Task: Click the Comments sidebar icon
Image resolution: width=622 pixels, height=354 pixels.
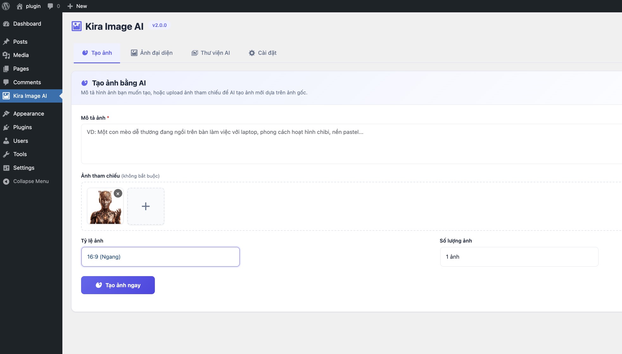Action: click(x=6, y=82)
